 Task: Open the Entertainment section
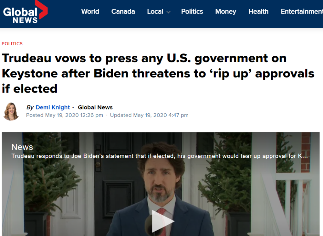coord(302,11)
